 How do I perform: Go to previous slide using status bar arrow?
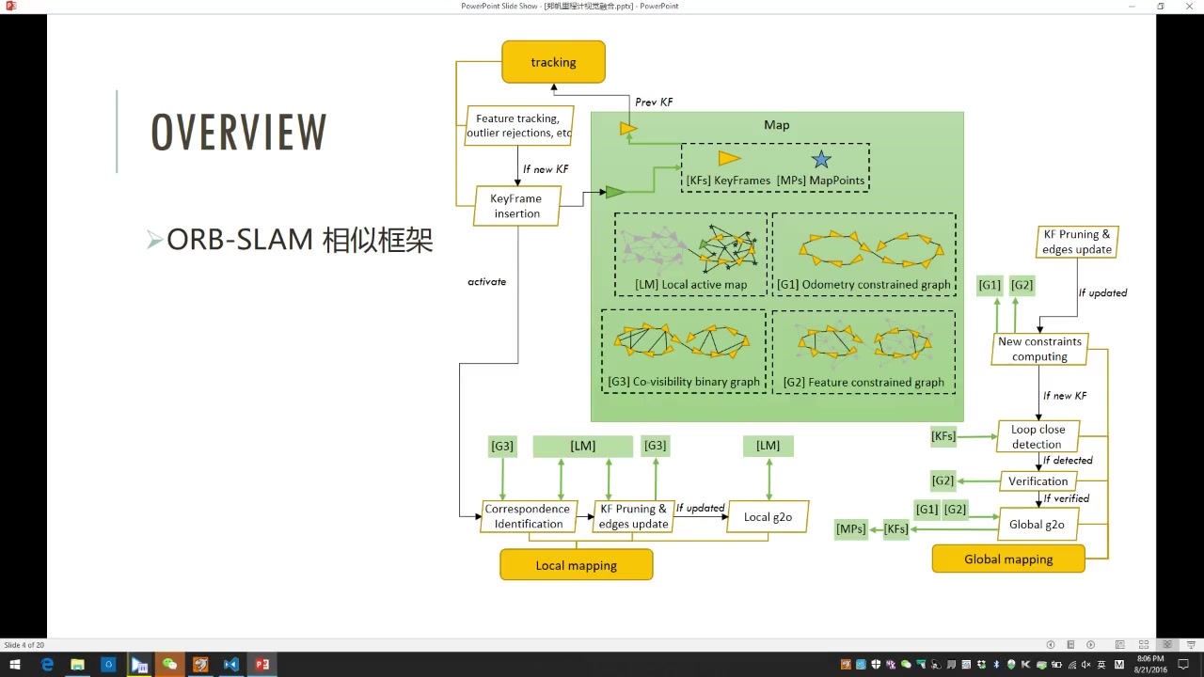[1051, 645]
